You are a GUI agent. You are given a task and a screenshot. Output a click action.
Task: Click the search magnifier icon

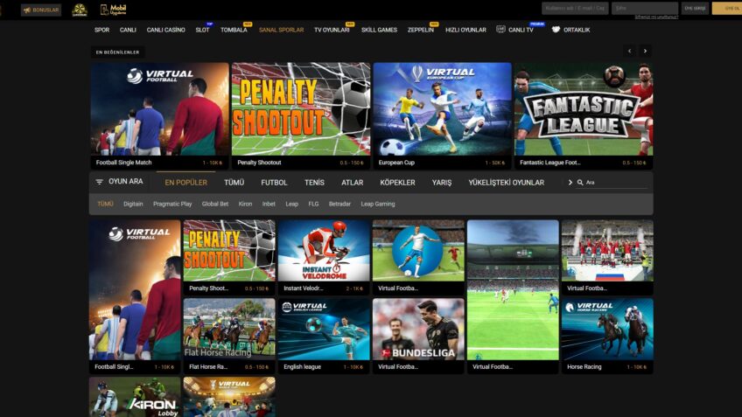coord(580,183)
